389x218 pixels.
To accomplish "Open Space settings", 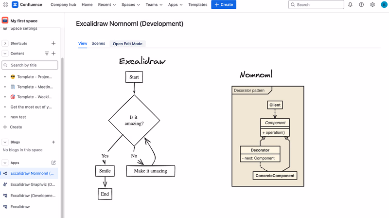I will [24, 28].
